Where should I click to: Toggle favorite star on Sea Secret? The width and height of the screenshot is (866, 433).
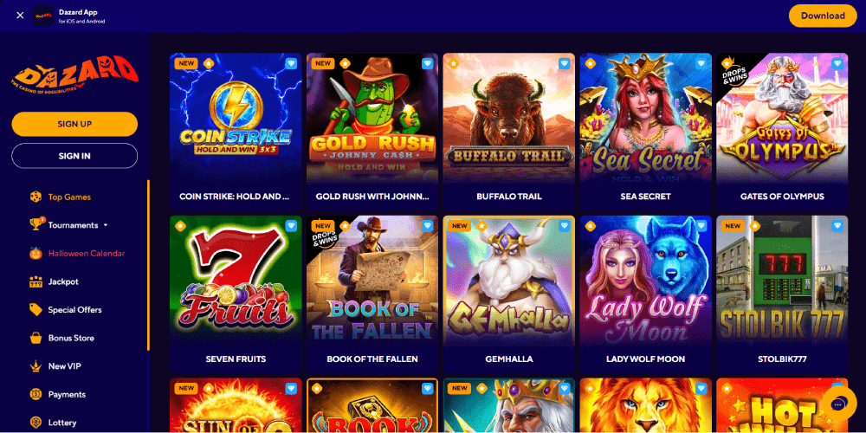[591, 63]
